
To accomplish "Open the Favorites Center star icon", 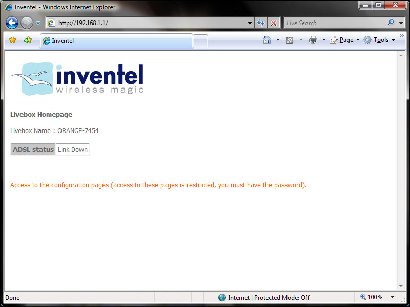I will [x=12, y=40].
